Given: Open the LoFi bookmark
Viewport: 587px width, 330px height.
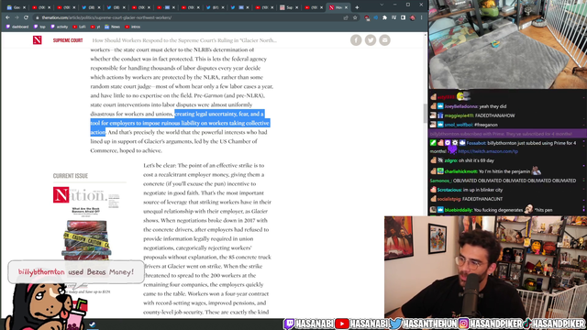Looking at the screenshot, I should tap(79, 27).
